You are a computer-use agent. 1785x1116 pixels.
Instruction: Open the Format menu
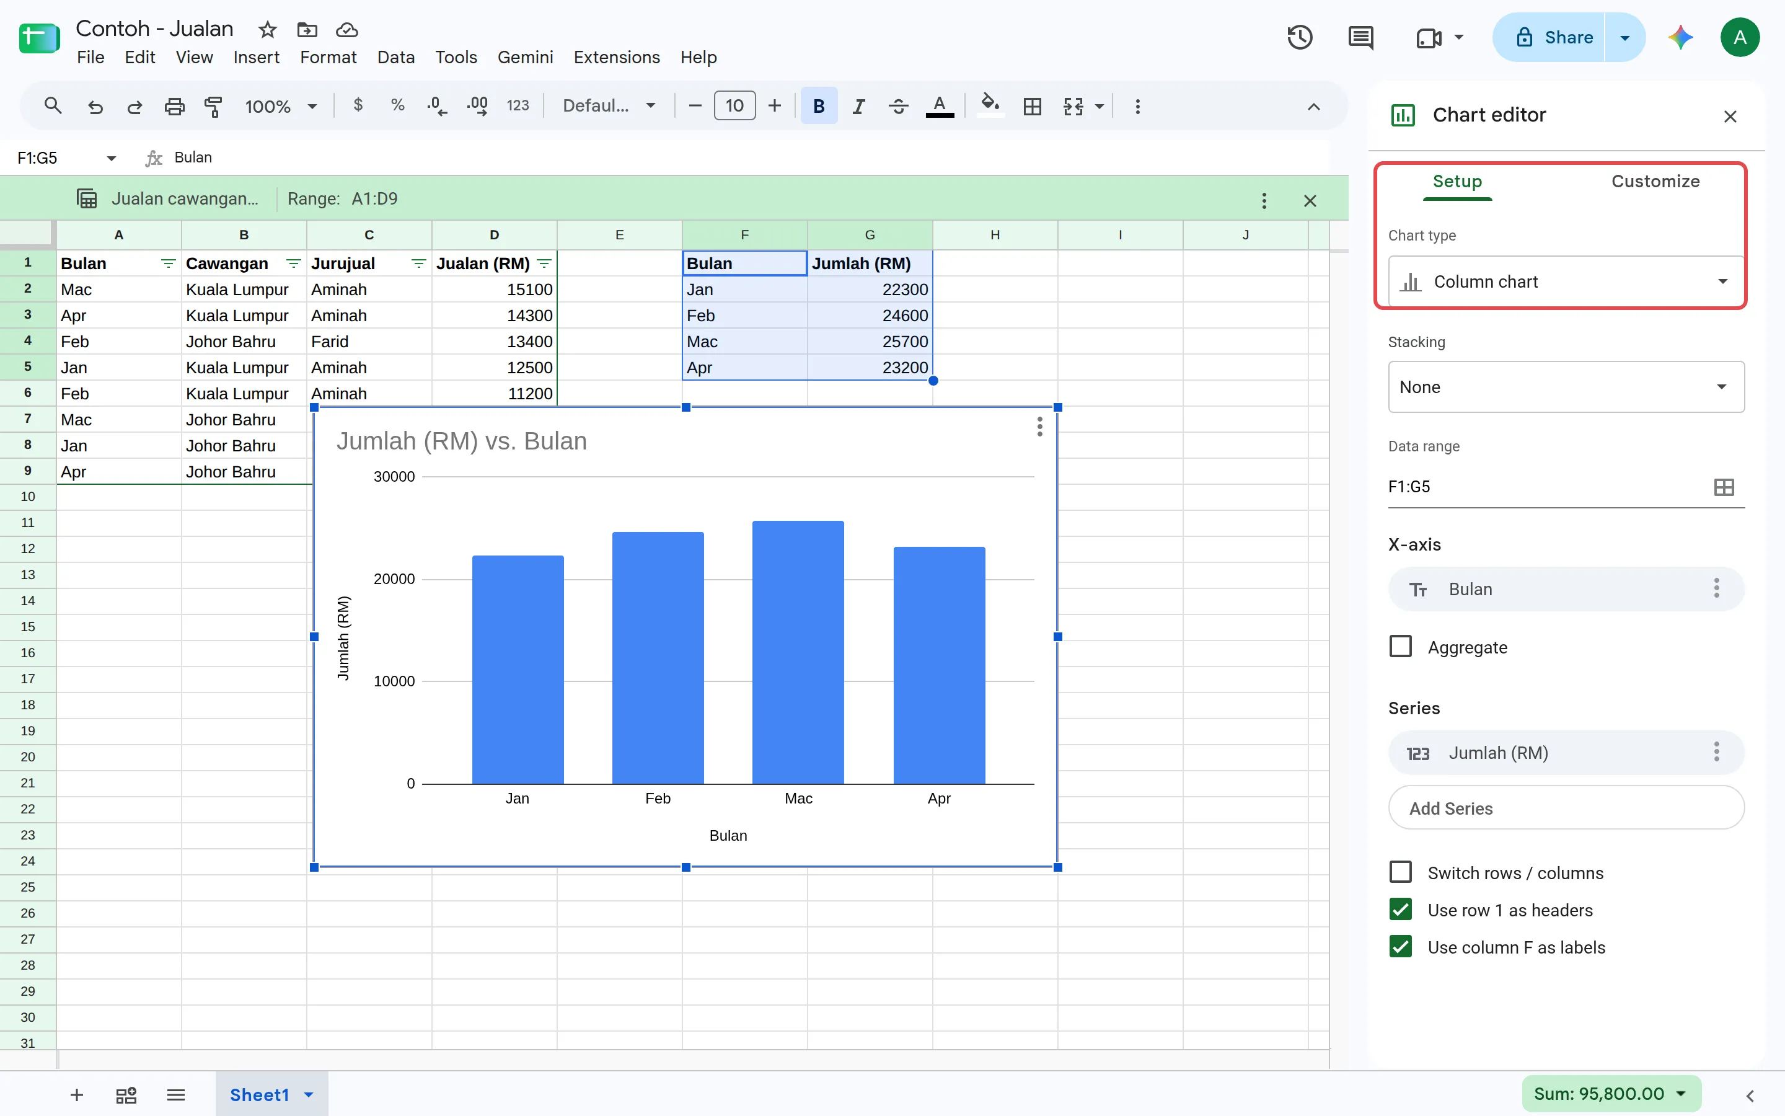click(x=328, y=57)
